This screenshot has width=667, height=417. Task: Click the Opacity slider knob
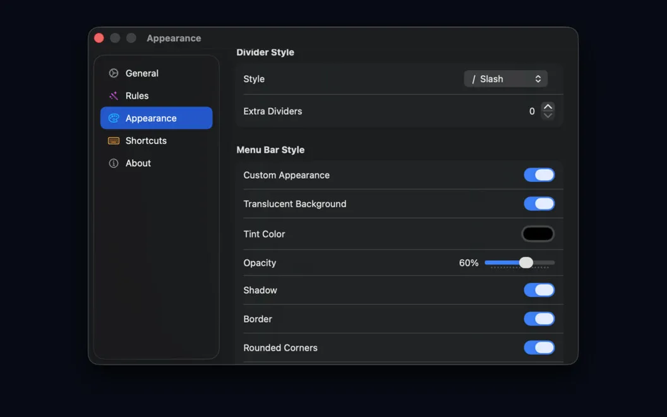(526, 263)
